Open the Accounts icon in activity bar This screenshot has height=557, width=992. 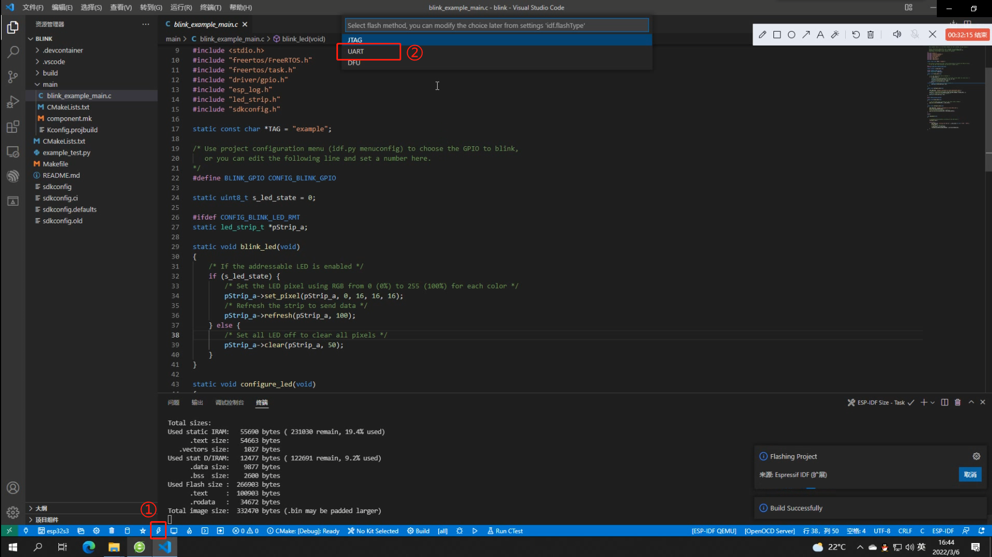click(13, 488)
